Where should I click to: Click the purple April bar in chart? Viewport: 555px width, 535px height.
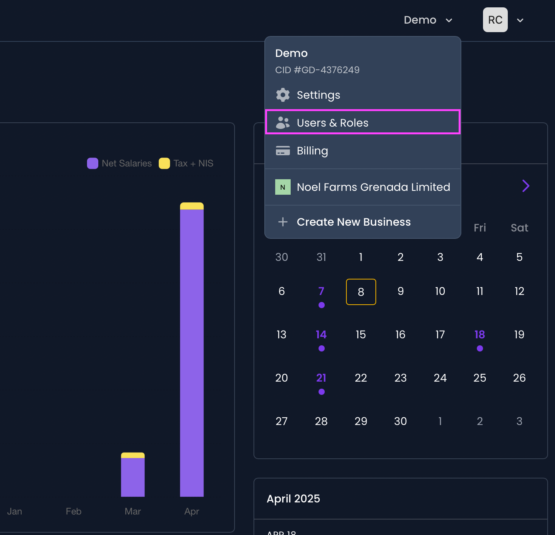192,353
